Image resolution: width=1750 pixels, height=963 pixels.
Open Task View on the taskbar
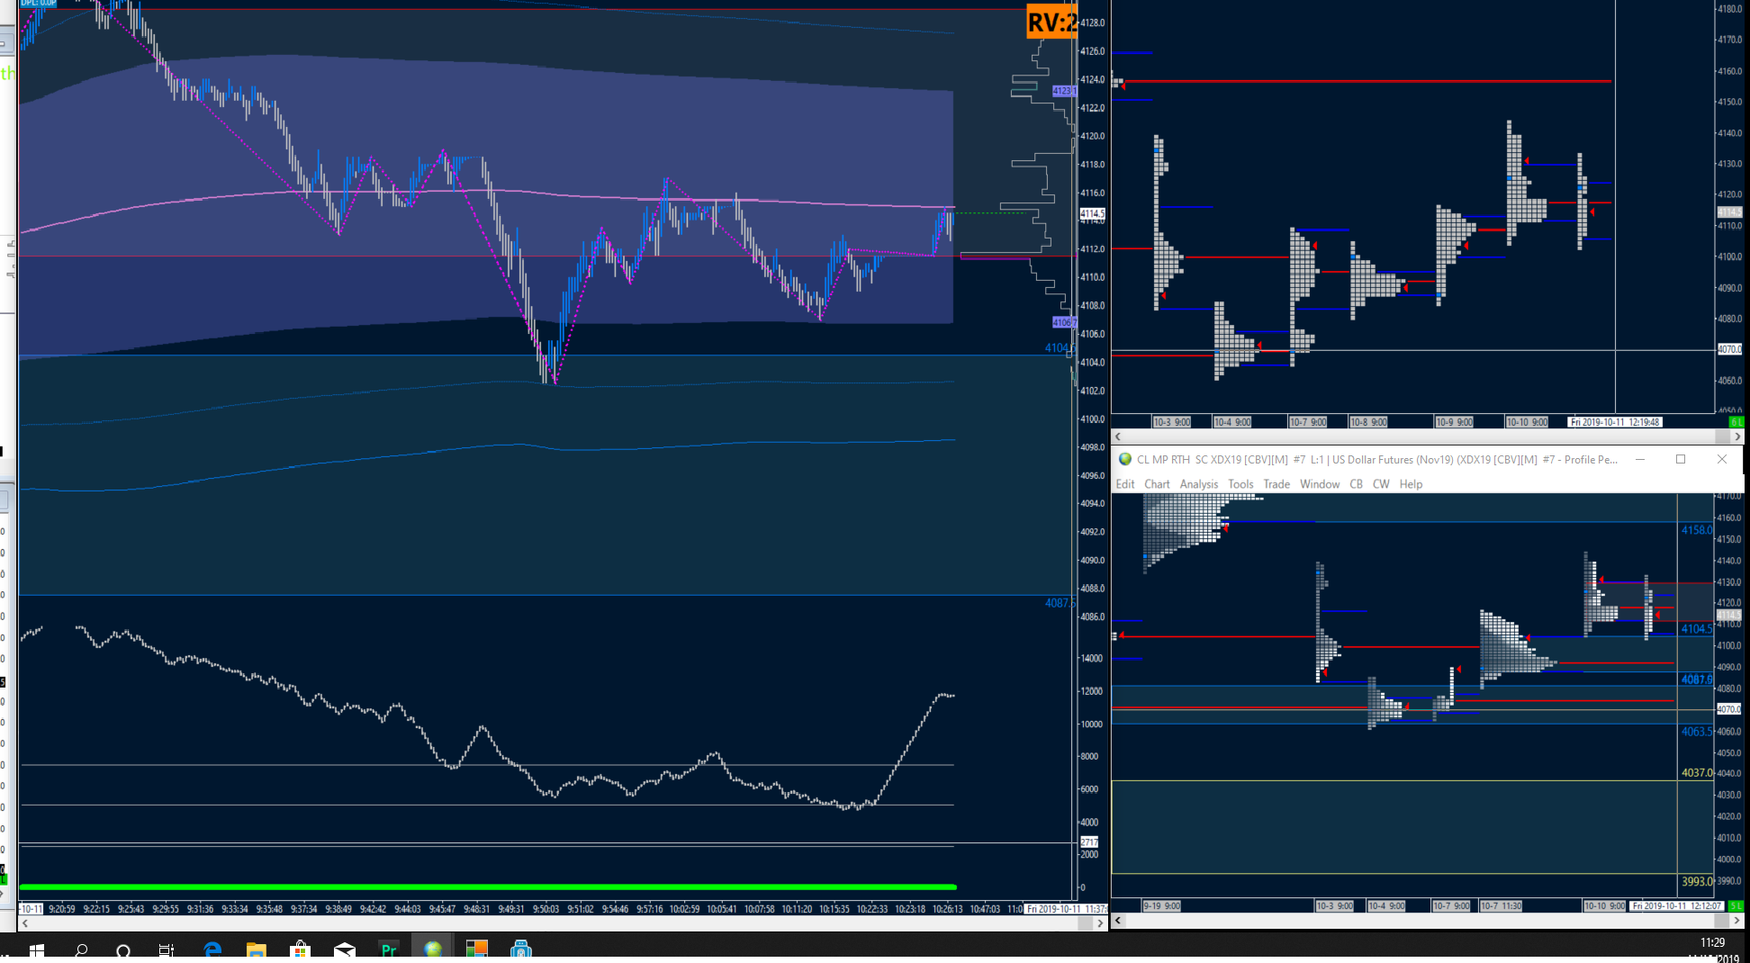point(167,950)
